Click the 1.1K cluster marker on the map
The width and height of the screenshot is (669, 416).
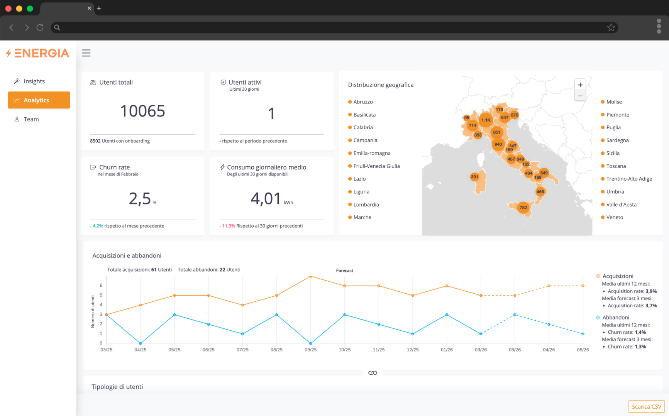pyautogui.click(x=486, y=120)
